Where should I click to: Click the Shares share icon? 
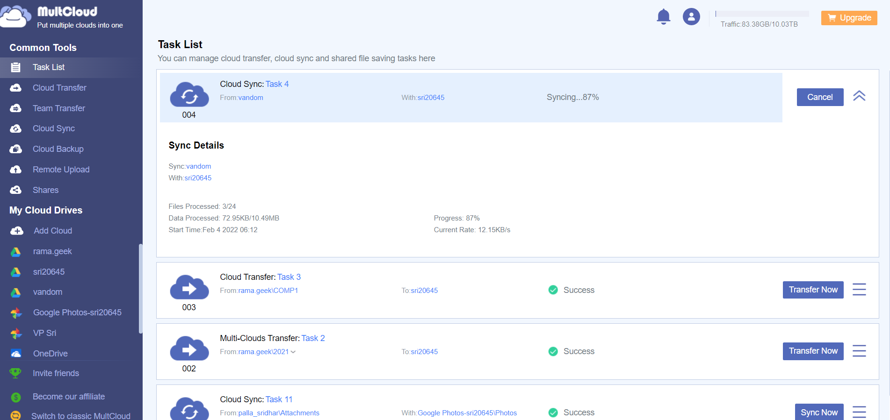click(16, 190)
